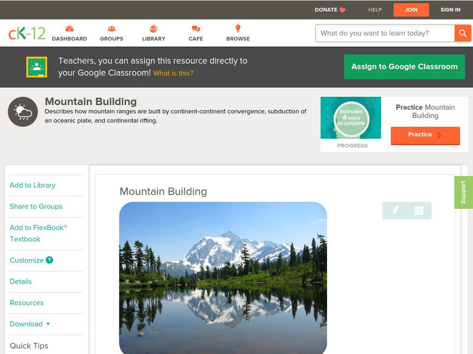
Task: Click the Donate heart icon
Action: 342,10
